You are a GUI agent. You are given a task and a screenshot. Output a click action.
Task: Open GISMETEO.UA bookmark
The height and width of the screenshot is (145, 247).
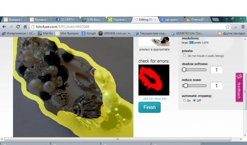pyautogui.click(x=187, y=34)
